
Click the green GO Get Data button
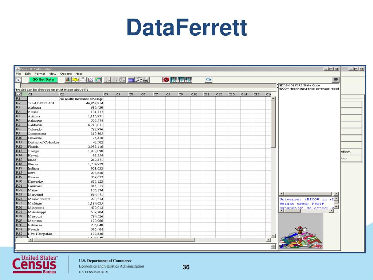[x=43, y=79]
